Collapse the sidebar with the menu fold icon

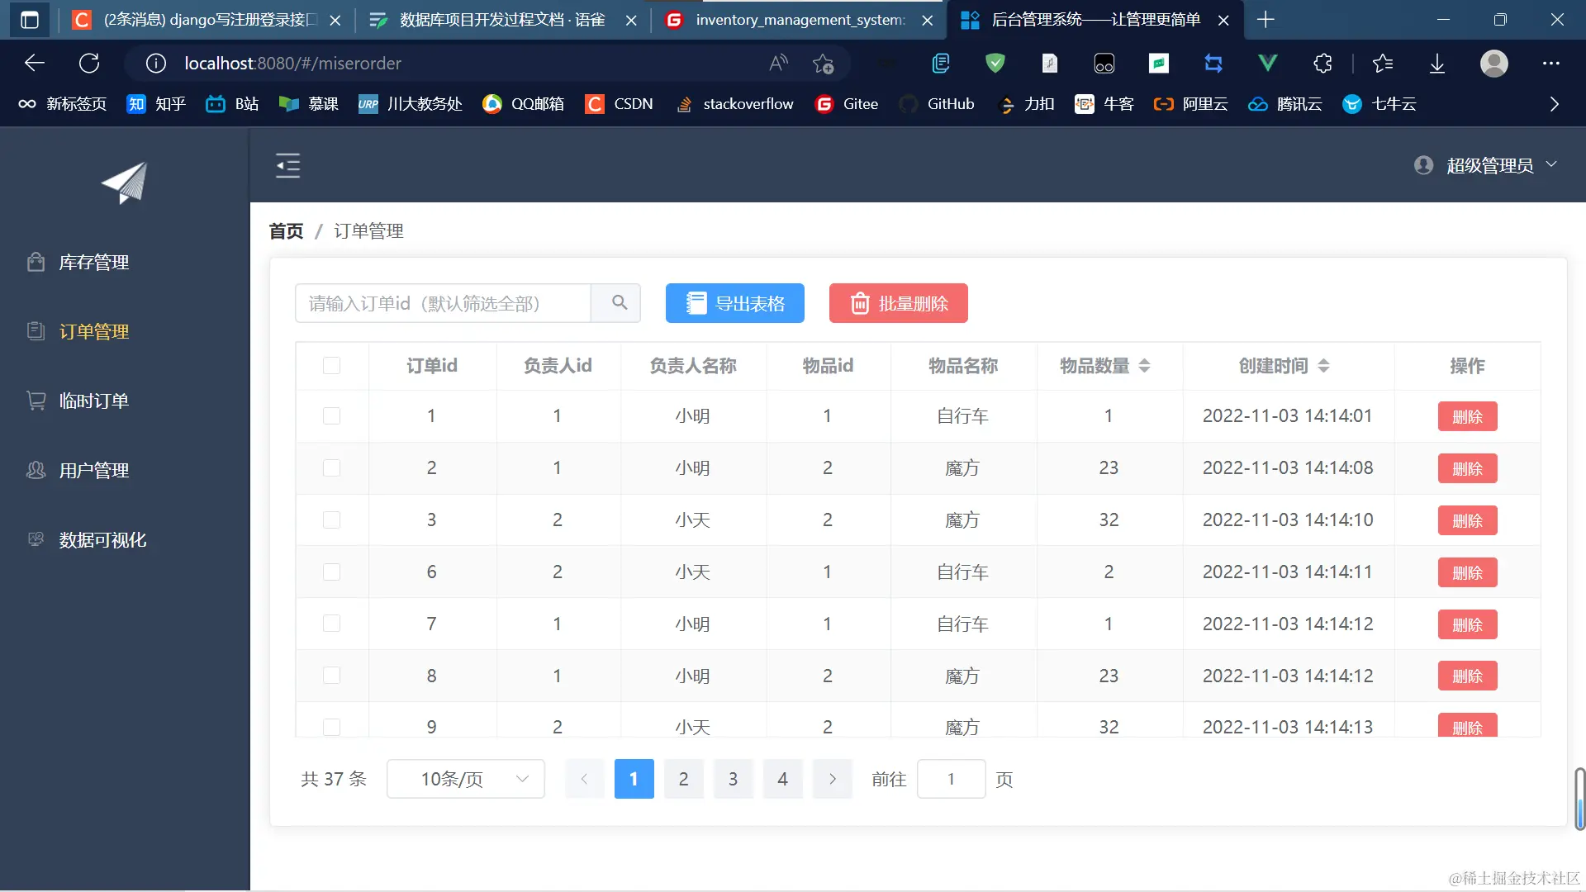point(287,166)
